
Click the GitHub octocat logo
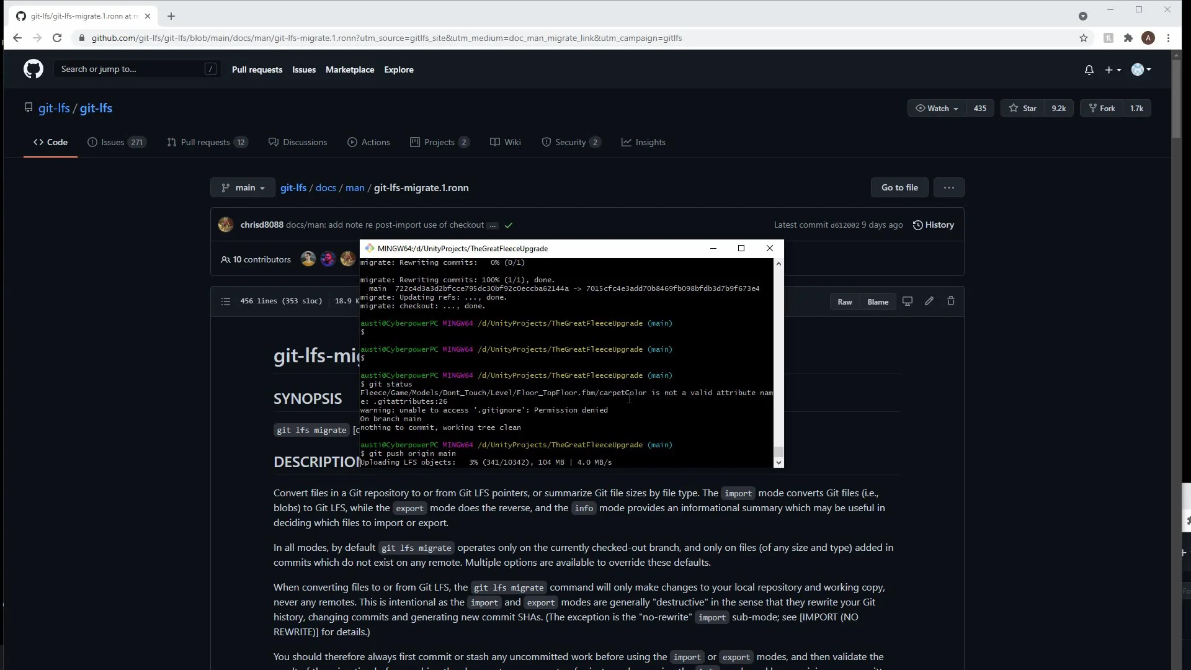[x=33, y=69]
